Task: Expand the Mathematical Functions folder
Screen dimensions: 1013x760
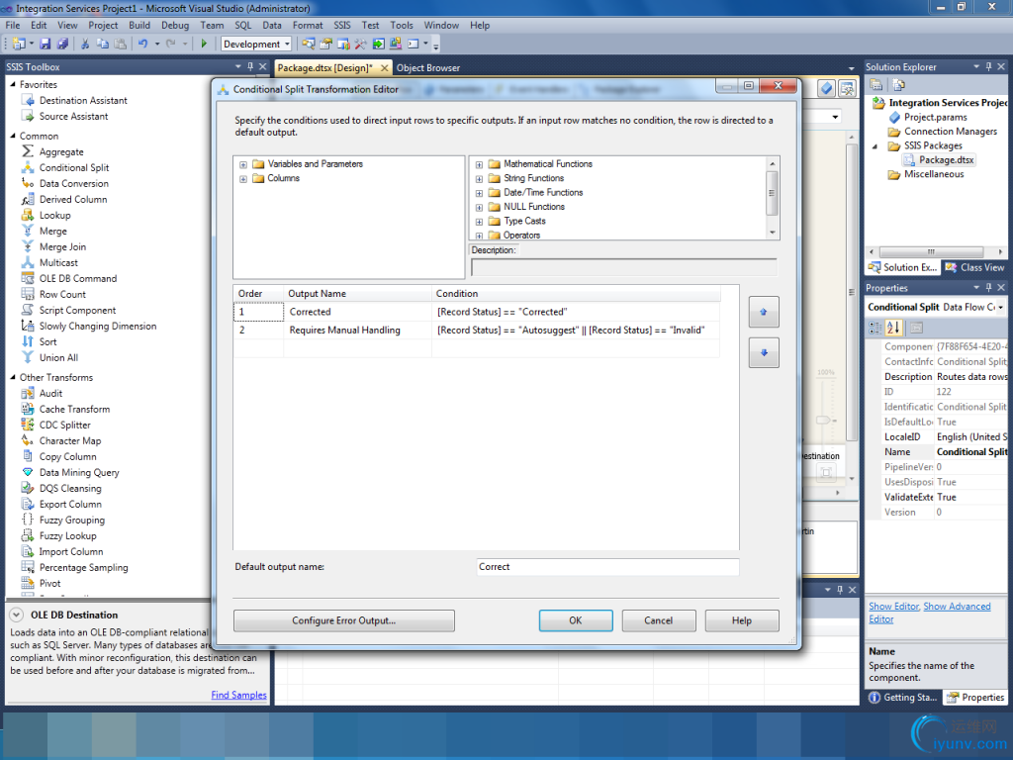Action: 479,165
